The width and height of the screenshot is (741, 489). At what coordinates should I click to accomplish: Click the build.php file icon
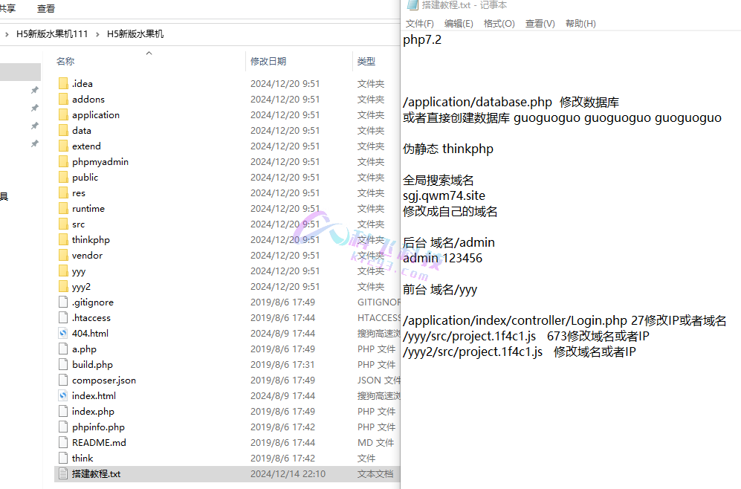tap(63, 364)
